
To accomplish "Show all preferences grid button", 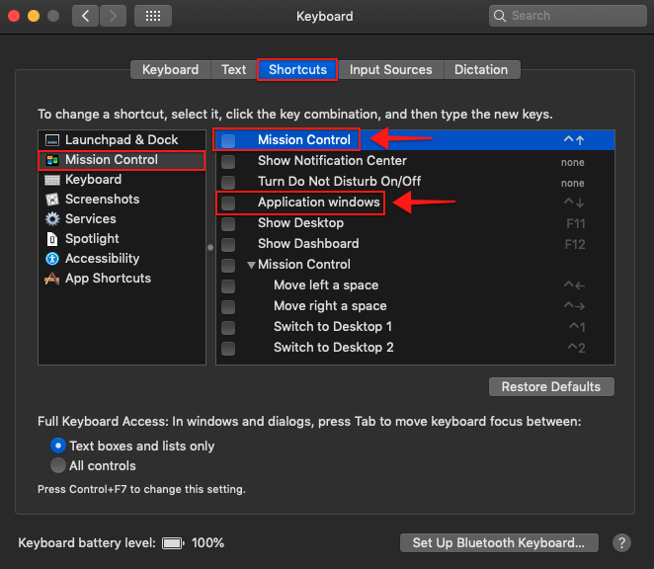I will (x=152, y=16).
